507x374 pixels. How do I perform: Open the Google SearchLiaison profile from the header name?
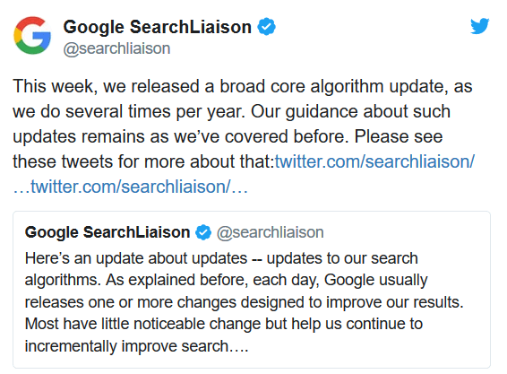[x=157, y=27]
